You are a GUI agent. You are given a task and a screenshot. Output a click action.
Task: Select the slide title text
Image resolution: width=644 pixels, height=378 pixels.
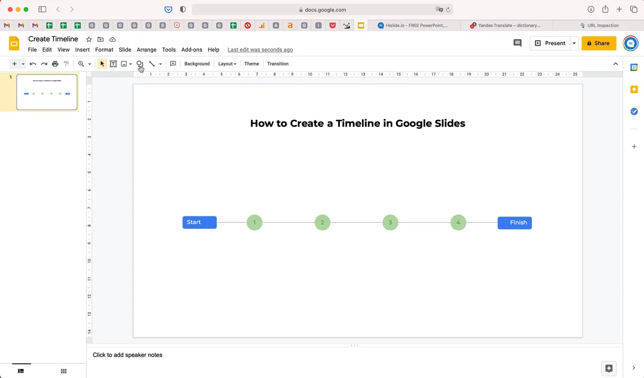coord(357,123)
